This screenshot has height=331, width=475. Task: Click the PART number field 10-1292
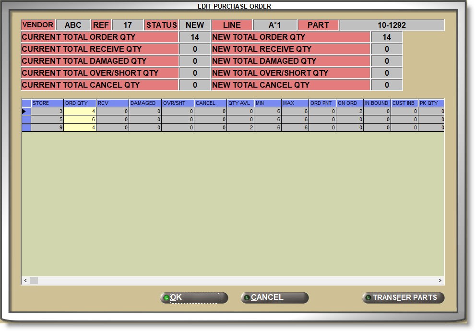coord(392,25)
